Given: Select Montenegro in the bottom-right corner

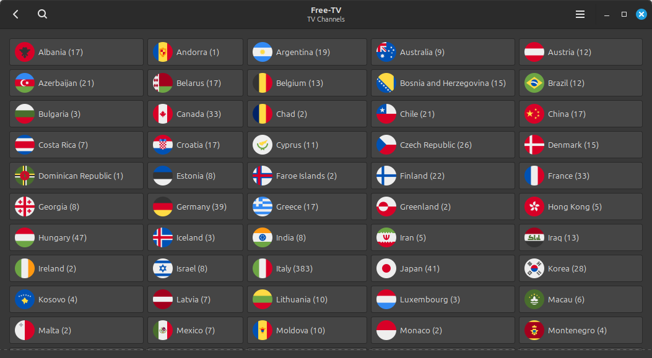Looking at the screenshot, I should pos(580,330).
